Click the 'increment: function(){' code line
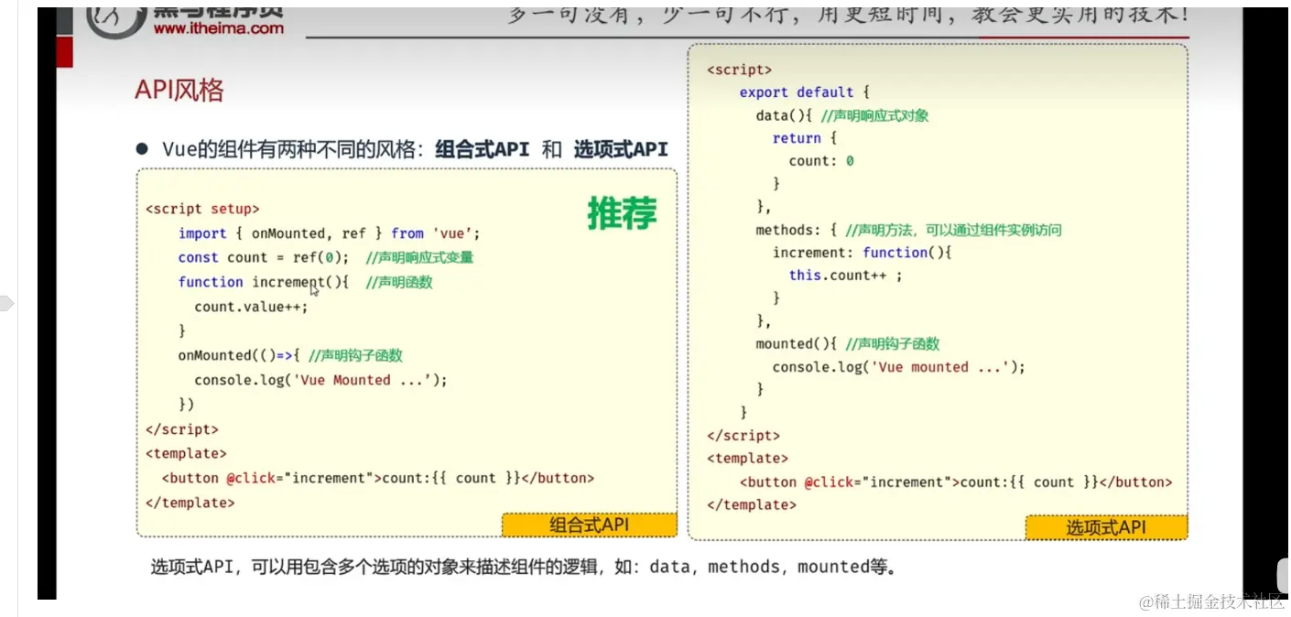1291x617 pixels. [x=862, y=253]
